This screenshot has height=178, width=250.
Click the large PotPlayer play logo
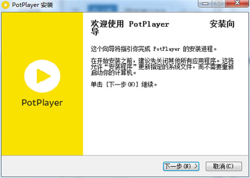(42, 76)
